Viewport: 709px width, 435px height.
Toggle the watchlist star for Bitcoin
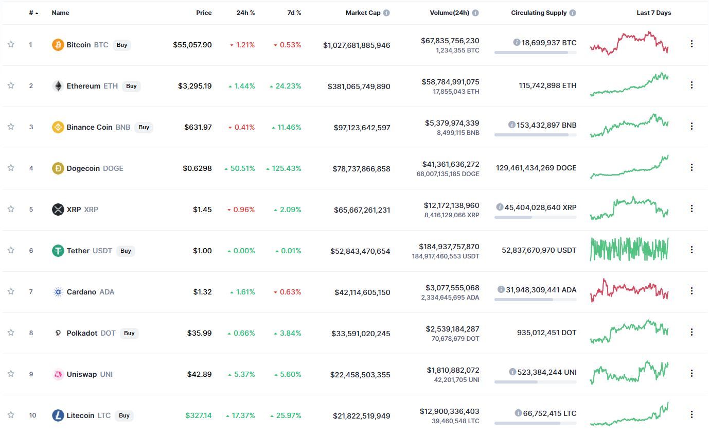pos(11,44)
